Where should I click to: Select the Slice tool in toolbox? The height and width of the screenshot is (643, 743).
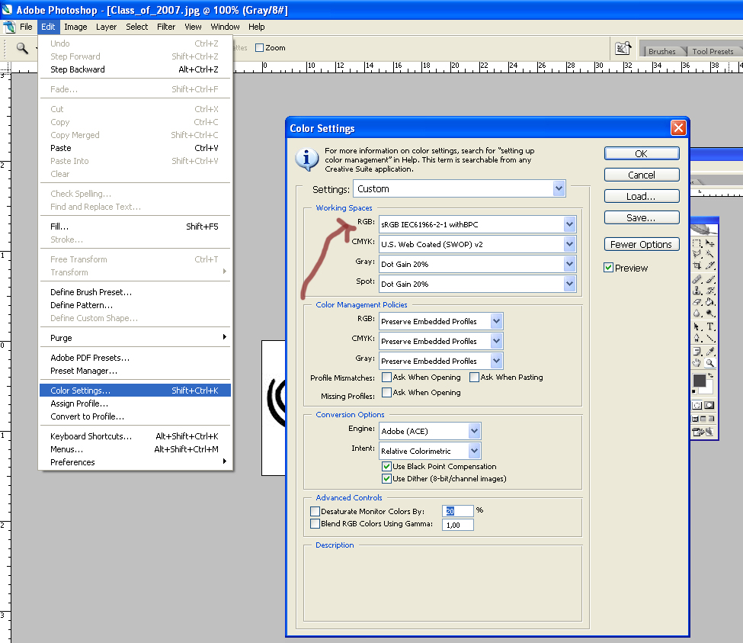pos(709,265)
